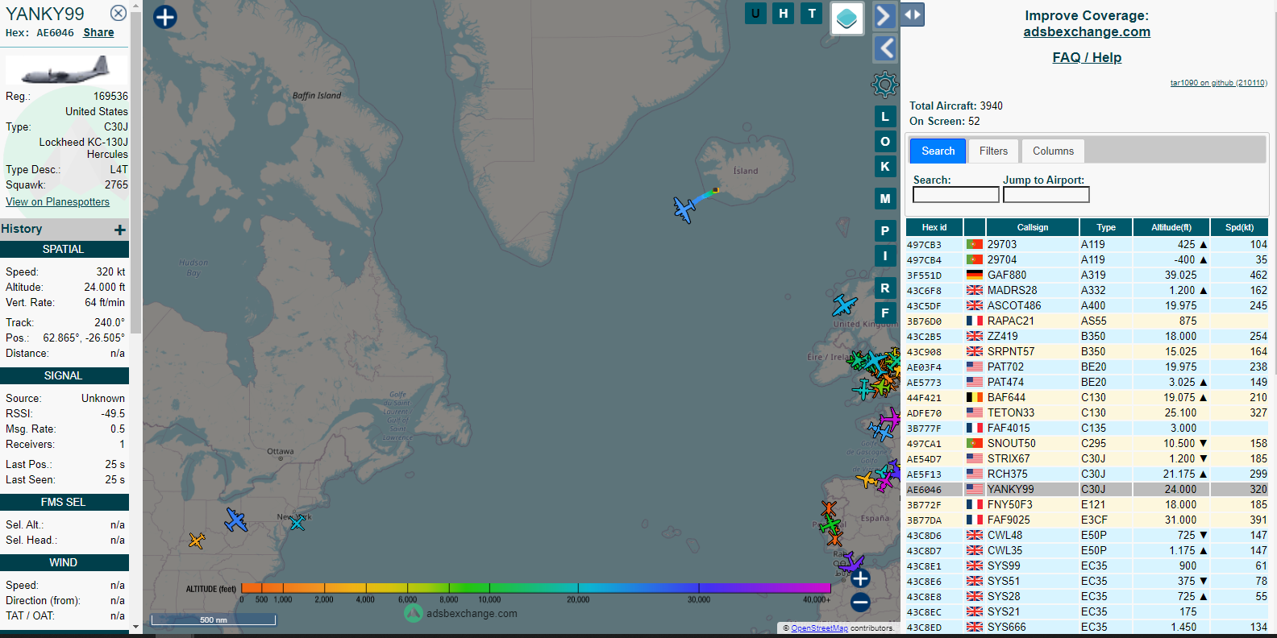
Task: Toggle the K map option button
Action: tap(885, 166)
